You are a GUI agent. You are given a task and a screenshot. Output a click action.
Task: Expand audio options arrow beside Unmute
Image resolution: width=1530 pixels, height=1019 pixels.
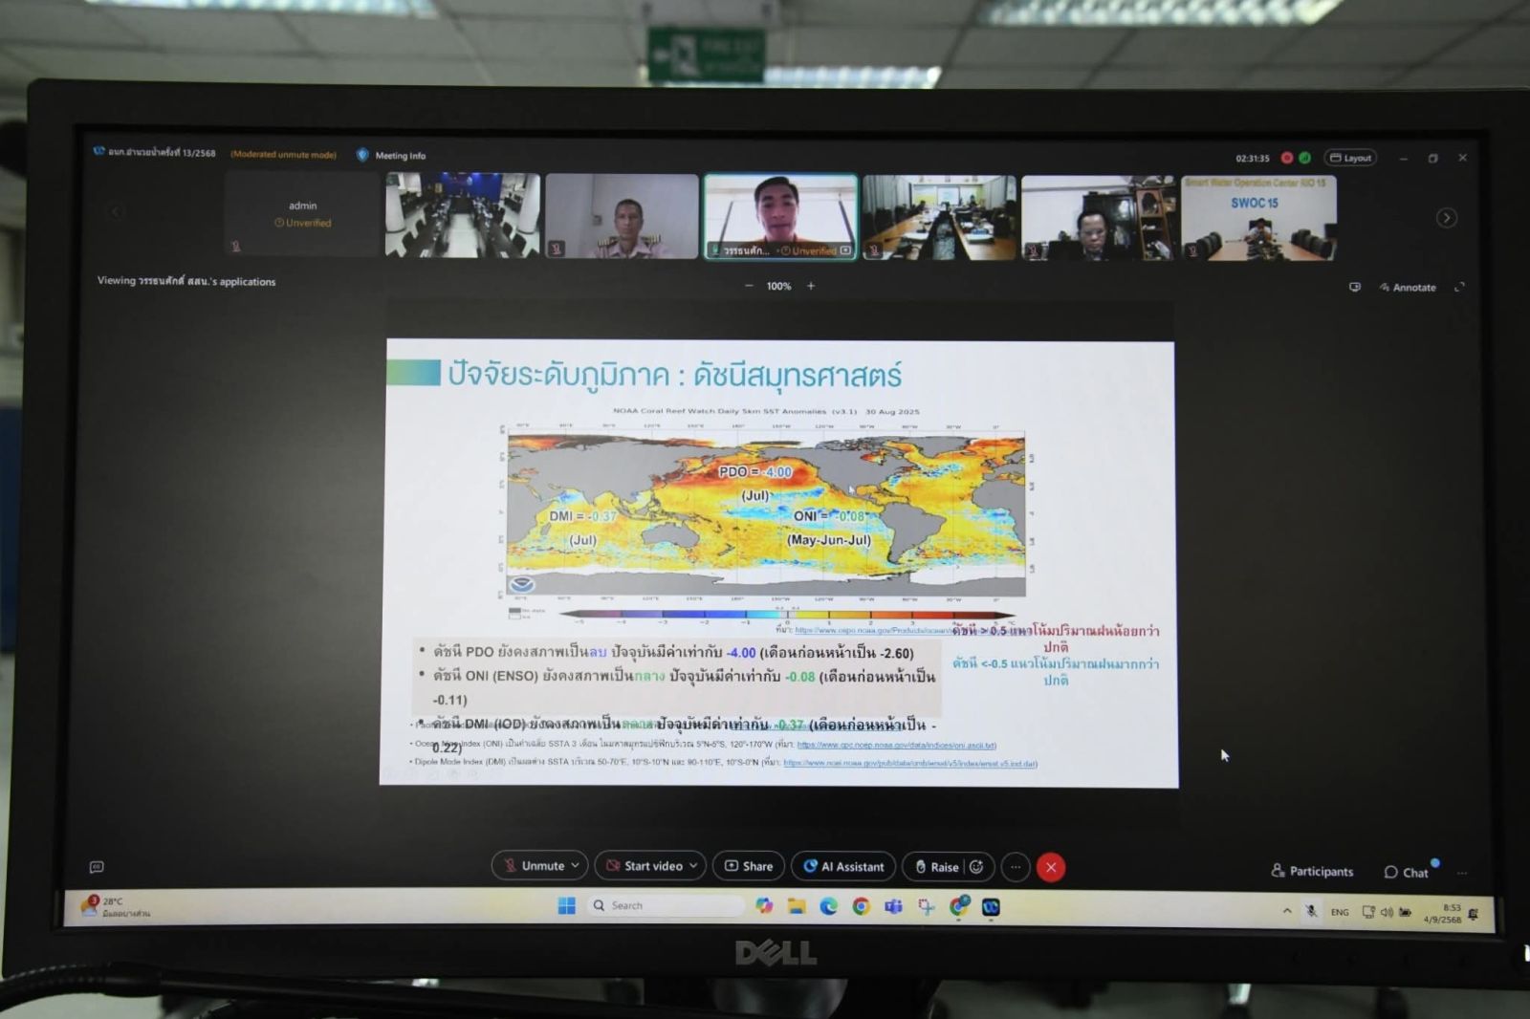pos(576,866)
